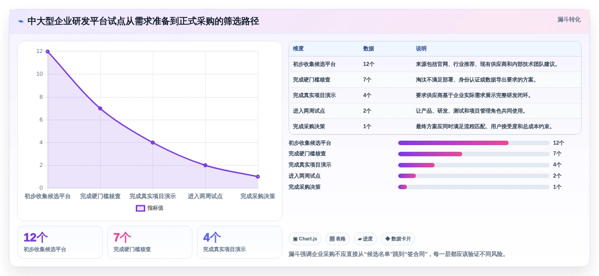Click the 7个 value in the table
Viewport: 599px width, 276px height.
click(367, 80)
